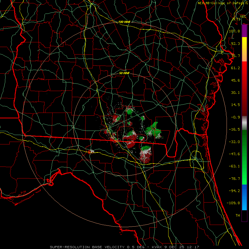The image size is (249, 249).
Task: Select the -109.8 legend value
Action: [233, 203]
